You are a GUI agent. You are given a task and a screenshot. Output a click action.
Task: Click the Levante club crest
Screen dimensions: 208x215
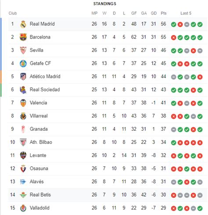pyautogui.click(x=23, y=155)
